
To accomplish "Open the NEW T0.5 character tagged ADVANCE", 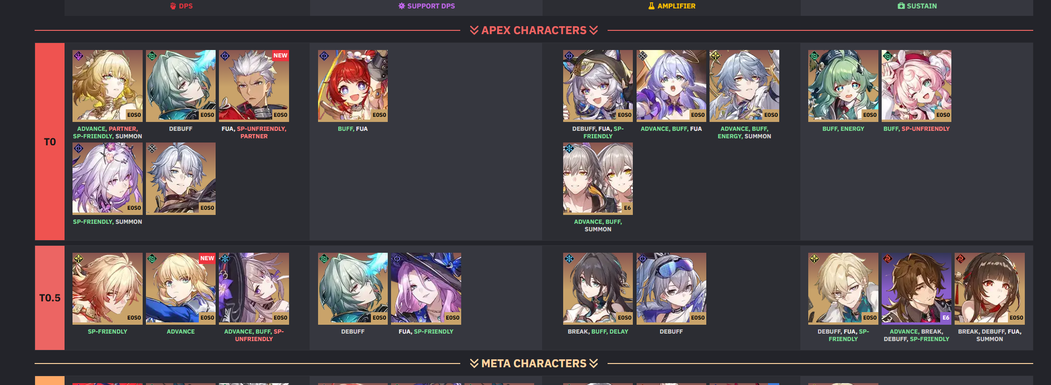I will [181, 289].
